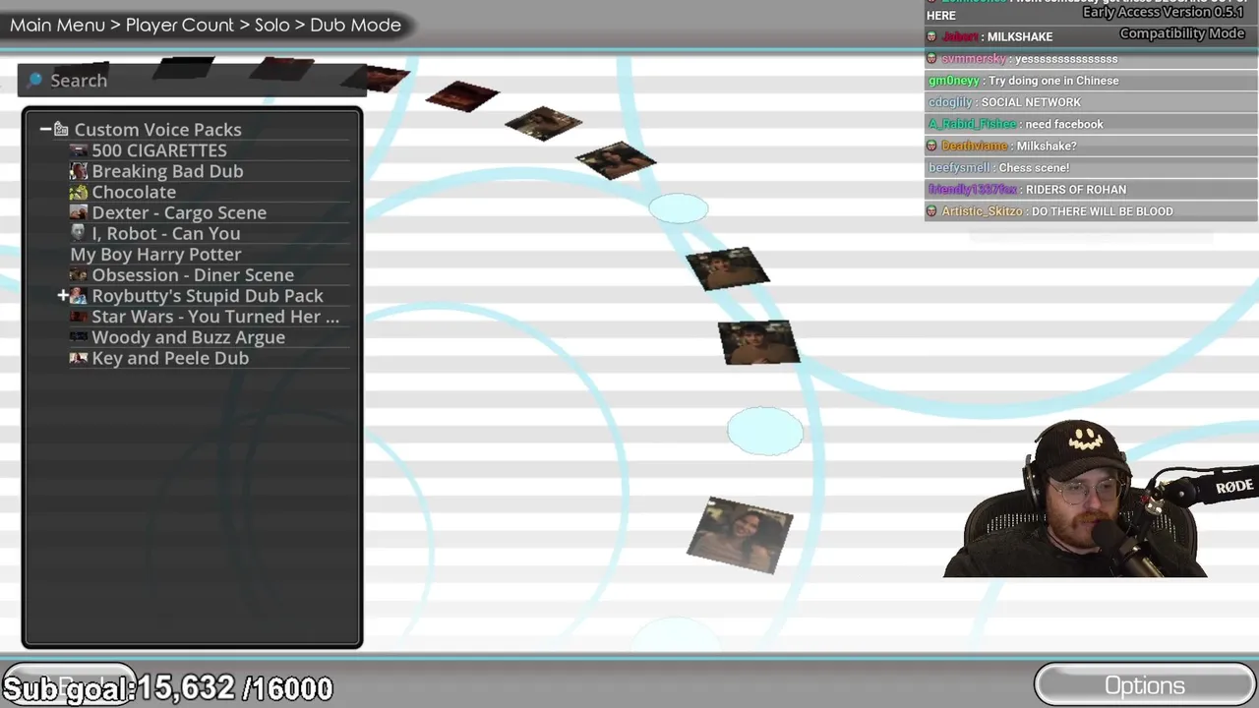Click the Key and Peele Dub icon
1259x708 pixels.
[79, 358]
